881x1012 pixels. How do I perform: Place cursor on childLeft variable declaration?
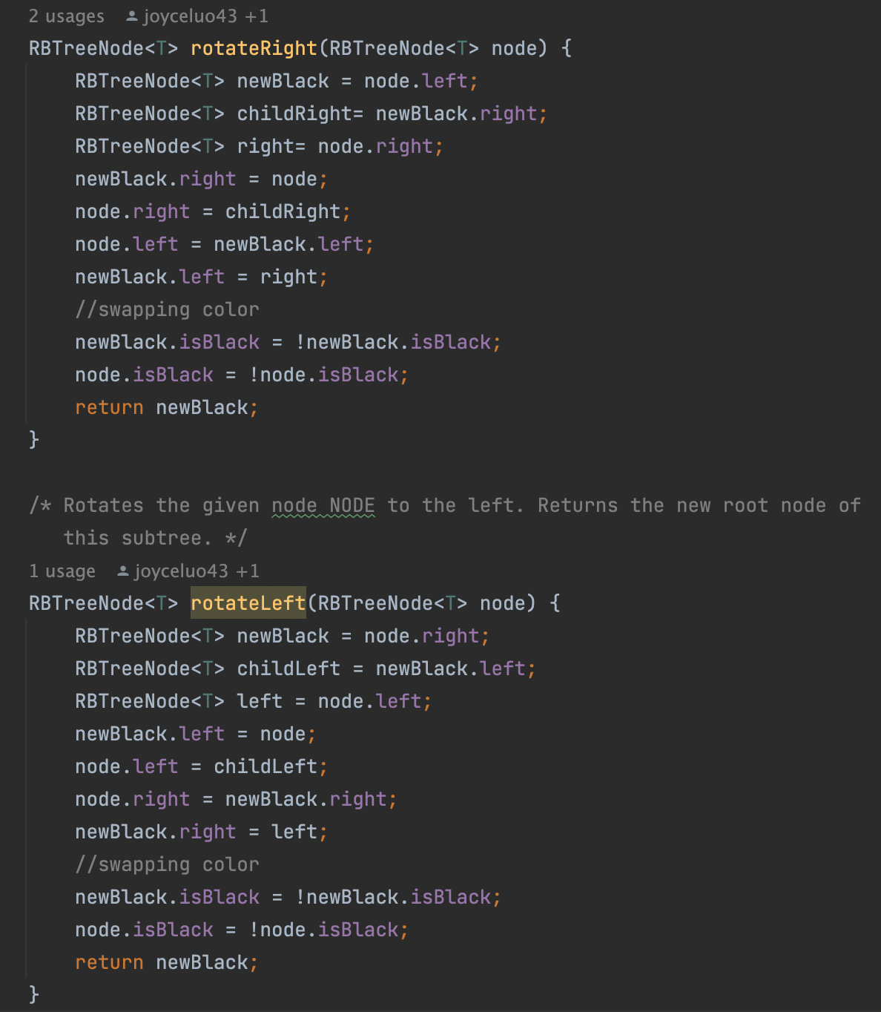[x=288, y=669]
